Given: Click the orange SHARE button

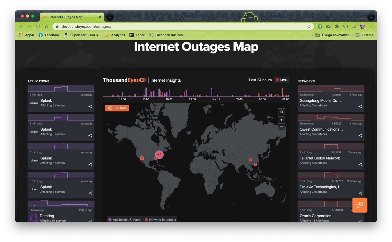Looking at the screenshot, I should (x=117, y=108).
